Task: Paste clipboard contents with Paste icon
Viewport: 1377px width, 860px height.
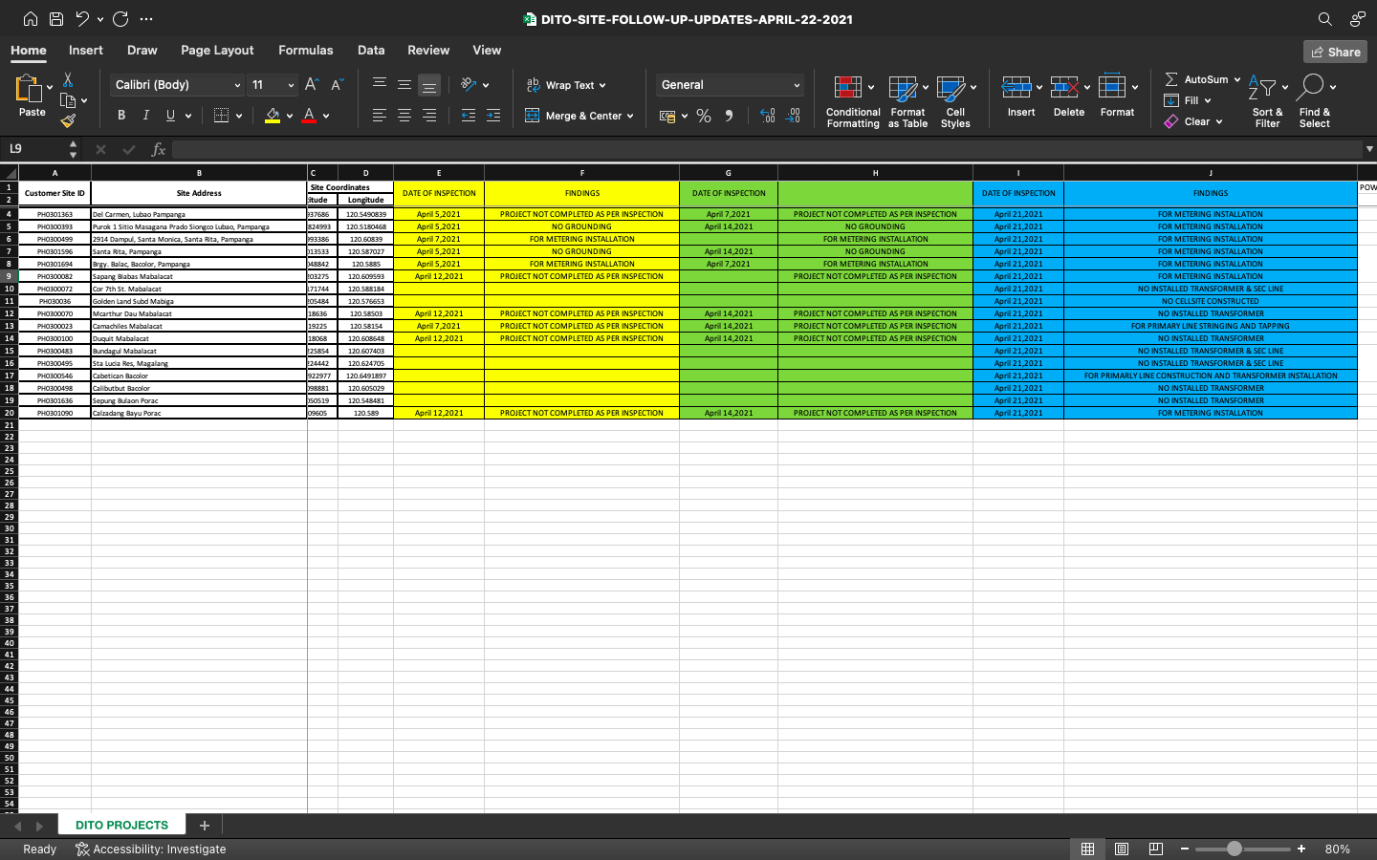Action: [30, 89]
